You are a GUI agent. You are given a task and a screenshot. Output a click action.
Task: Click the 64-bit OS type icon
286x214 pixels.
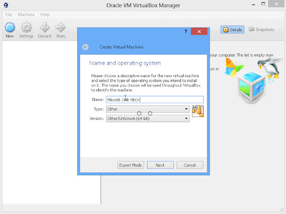point(198,111)
